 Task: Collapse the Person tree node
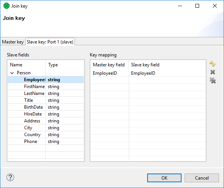tap(12, 73)
